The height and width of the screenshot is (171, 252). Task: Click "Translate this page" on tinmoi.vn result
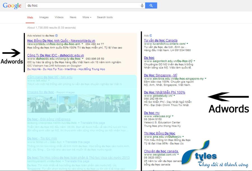pos(78,142)
